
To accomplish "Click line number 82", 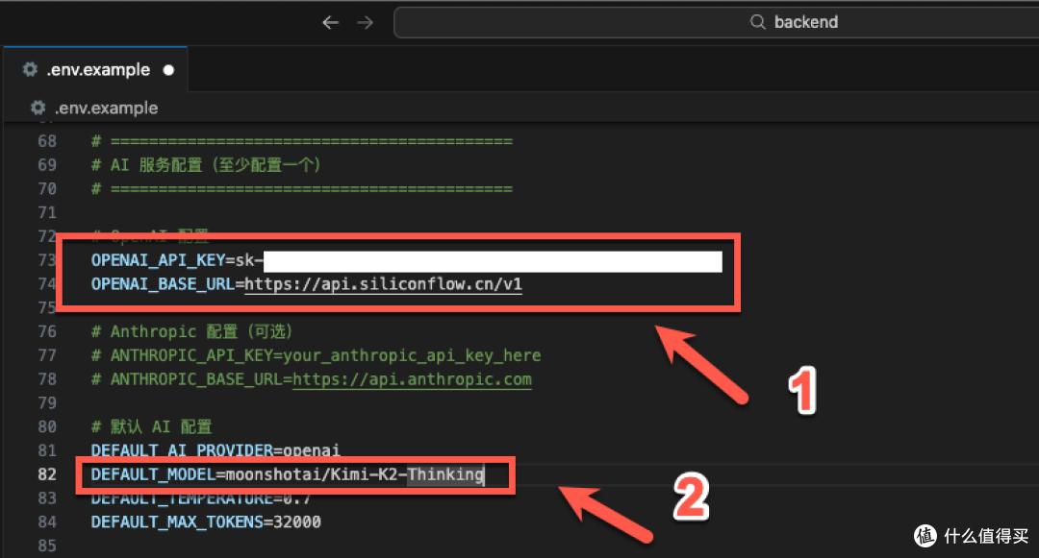I will click(x=47, y=474).
